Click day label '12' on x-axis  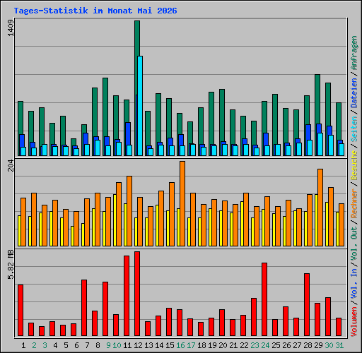pos(138,345)
